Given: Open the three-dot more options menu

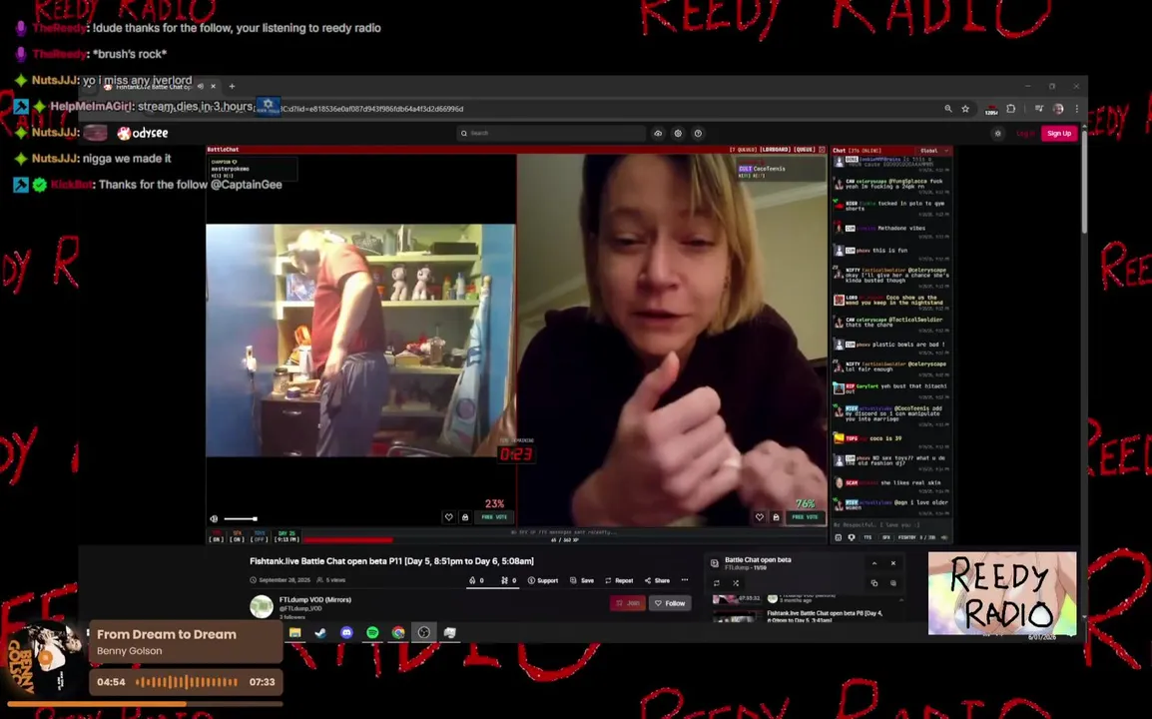Looking at the screenshot, I should [x=685, y=580].
